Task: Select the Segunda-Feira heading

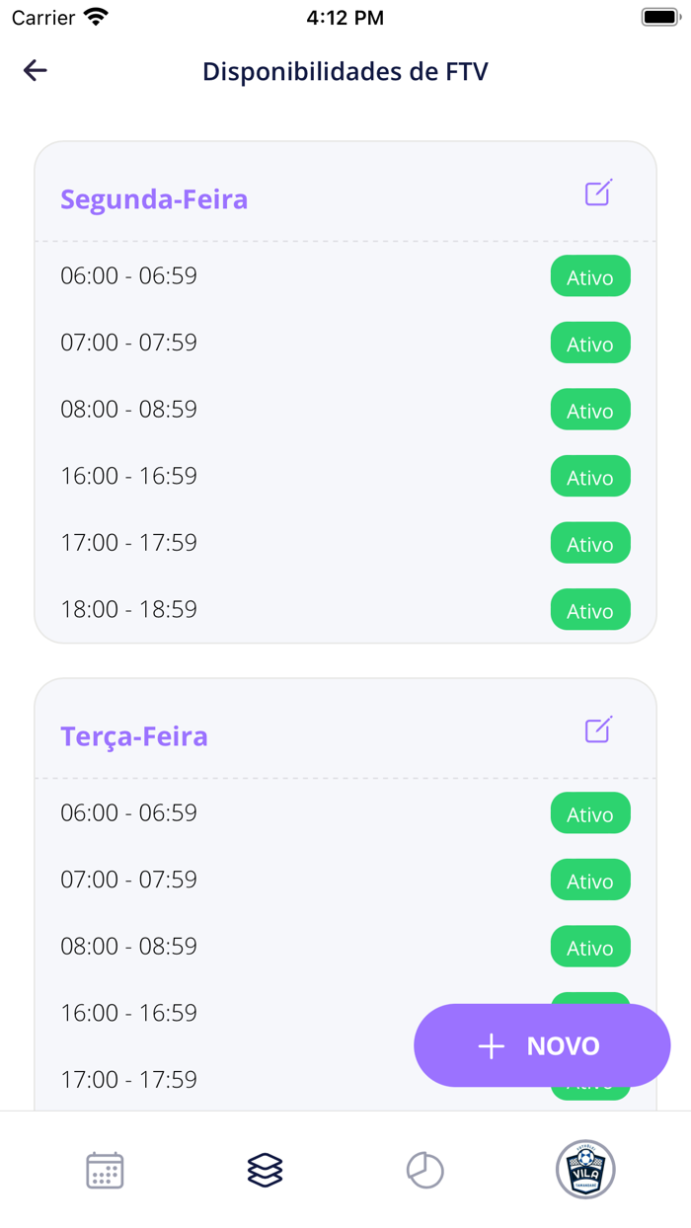Action: pyautogui.click(x=154, y=199)
